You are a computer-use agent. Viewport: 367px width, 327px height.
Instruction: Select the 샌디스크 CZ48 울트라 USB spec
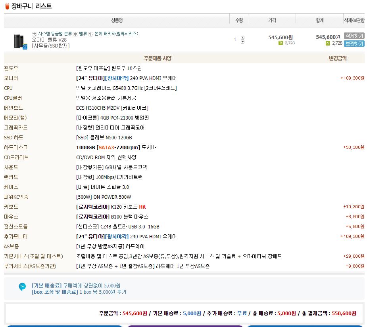118,226
